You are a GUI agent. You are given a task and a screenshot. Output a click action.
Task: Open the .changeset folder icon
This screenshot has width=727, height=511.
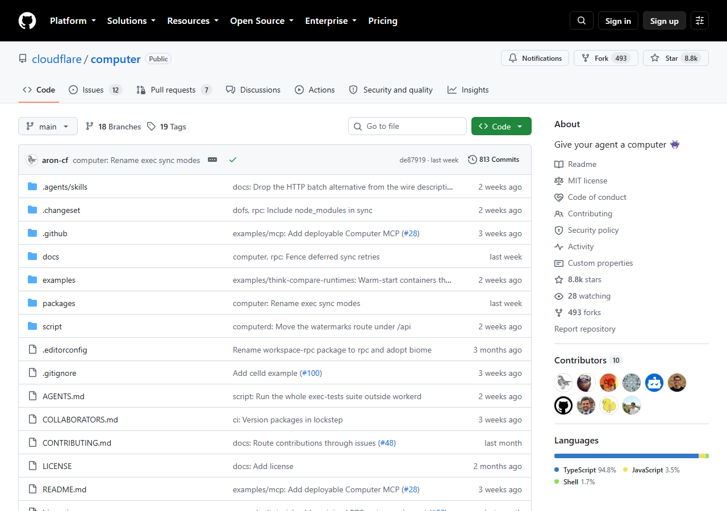pyautogui.click(x=32, y=210)
